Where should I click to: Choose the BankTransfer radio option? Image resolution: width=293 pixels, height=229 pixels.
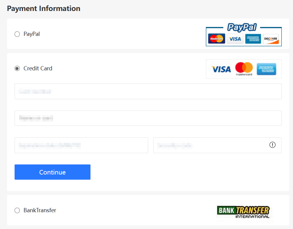pyautogui.click(x=17, y=210)
